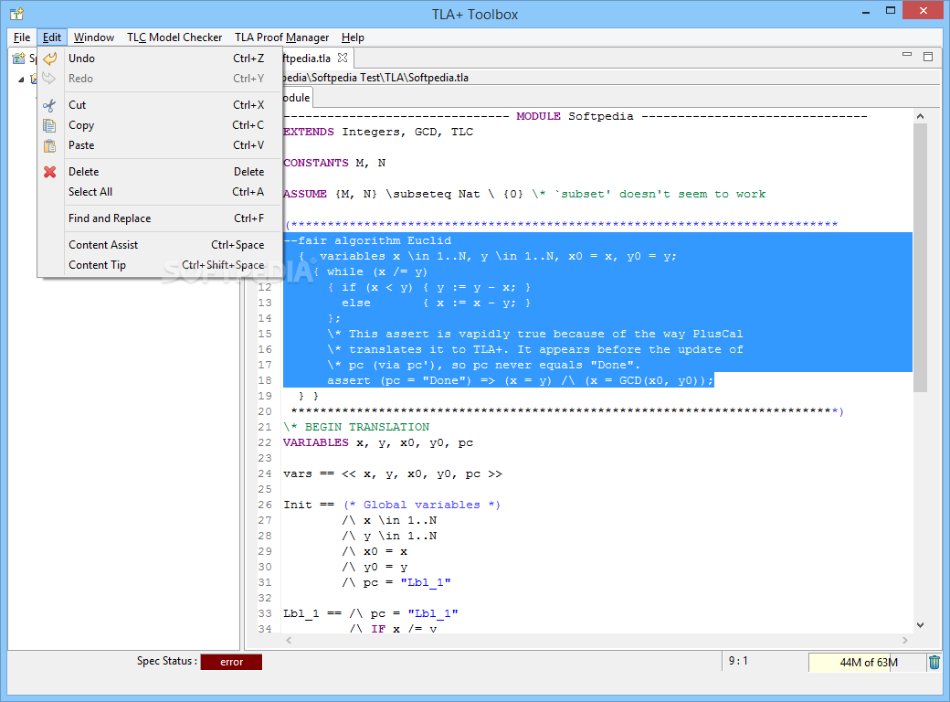
Task: Choose Find and Replace
Action: [160, 218]
